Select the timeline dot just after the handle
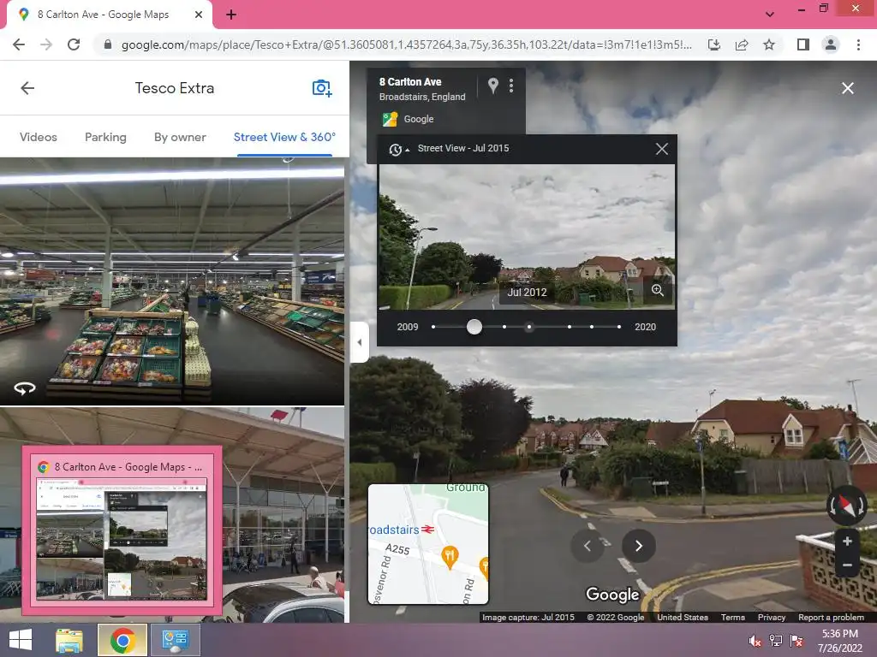 click(x=504, y=327)
